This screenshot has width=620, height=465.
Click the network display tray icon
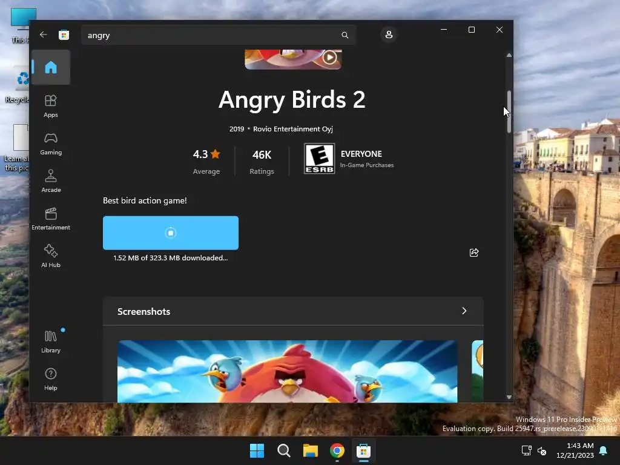526,450
